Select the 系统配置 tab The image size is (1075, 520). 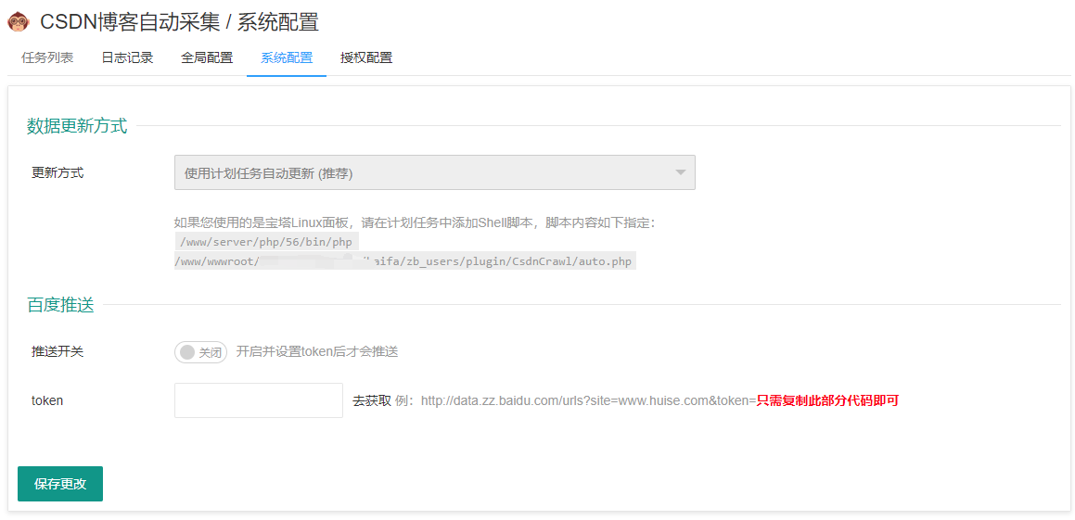[x=287, y=57]
